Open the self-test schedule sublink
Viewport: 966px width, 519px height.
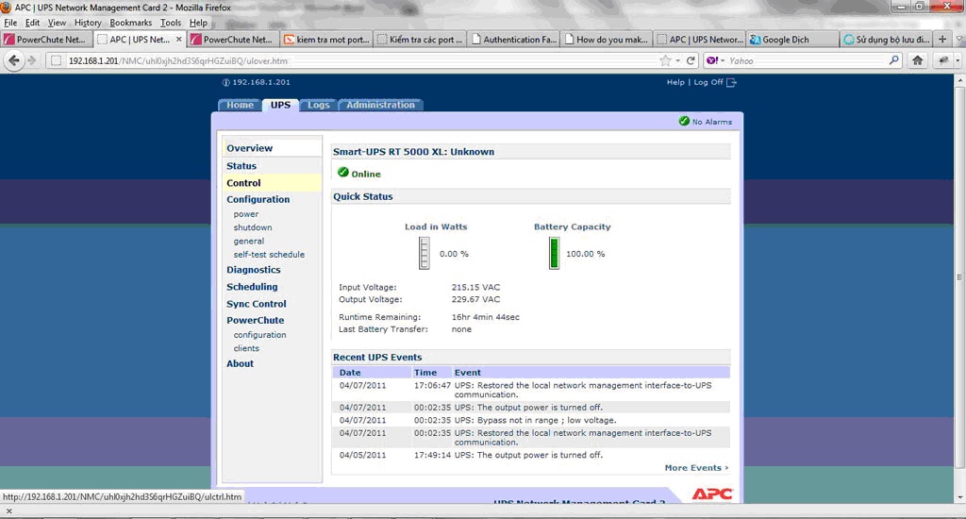pyautogui.click(x=269, y=254)
